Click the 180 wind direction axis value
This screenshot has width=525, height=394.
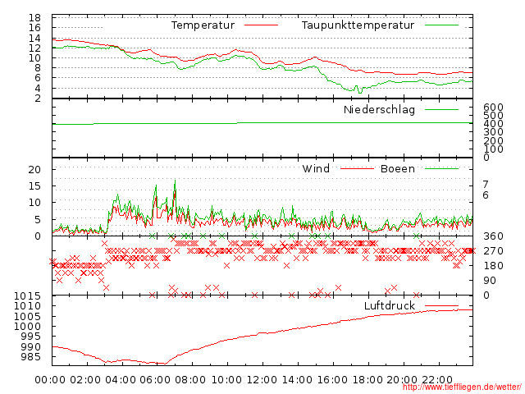[493, 266]
